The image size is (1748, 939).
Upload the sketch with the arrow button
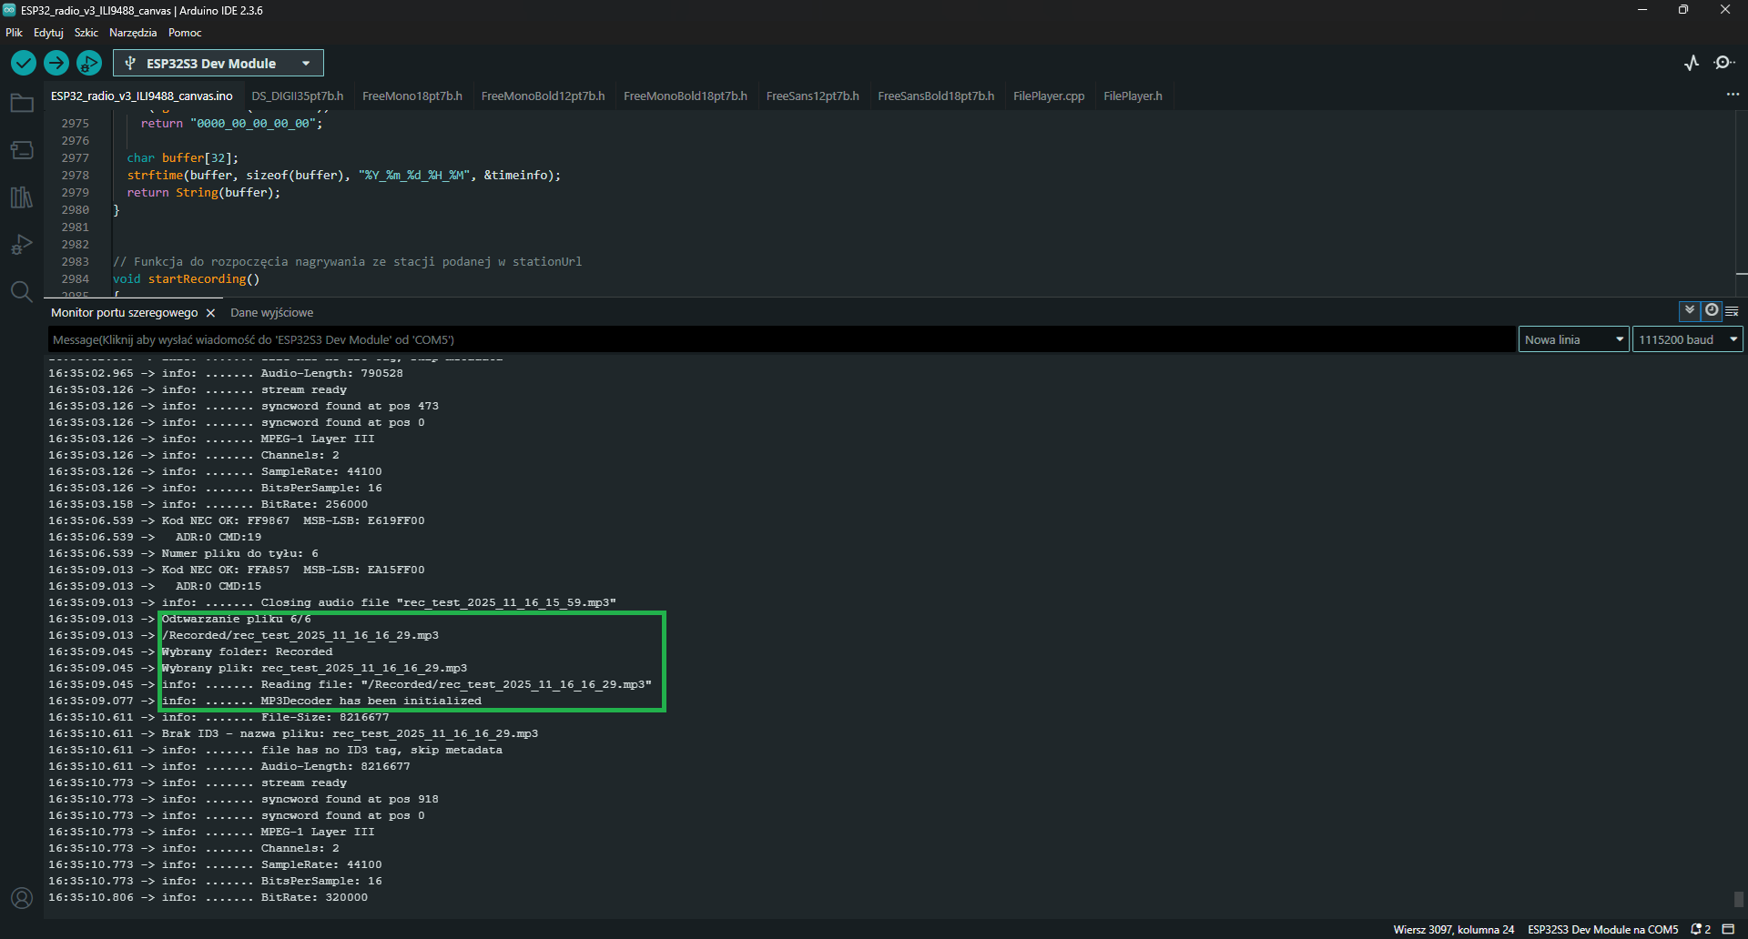[x=56, y=63]
